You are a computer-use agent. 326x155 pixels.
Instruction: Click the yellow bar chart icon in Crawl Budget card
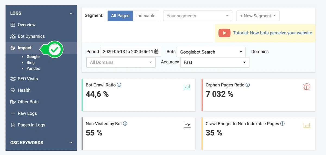tap(307, 125)
